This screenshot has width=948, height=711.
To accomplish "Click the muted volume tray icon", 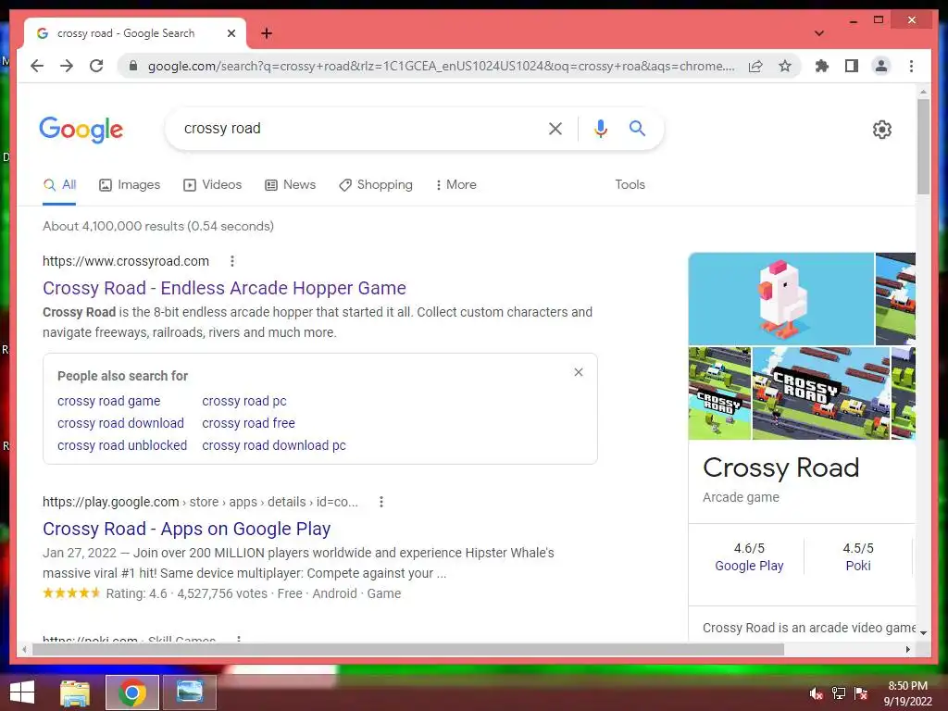I will coord(817,693).
